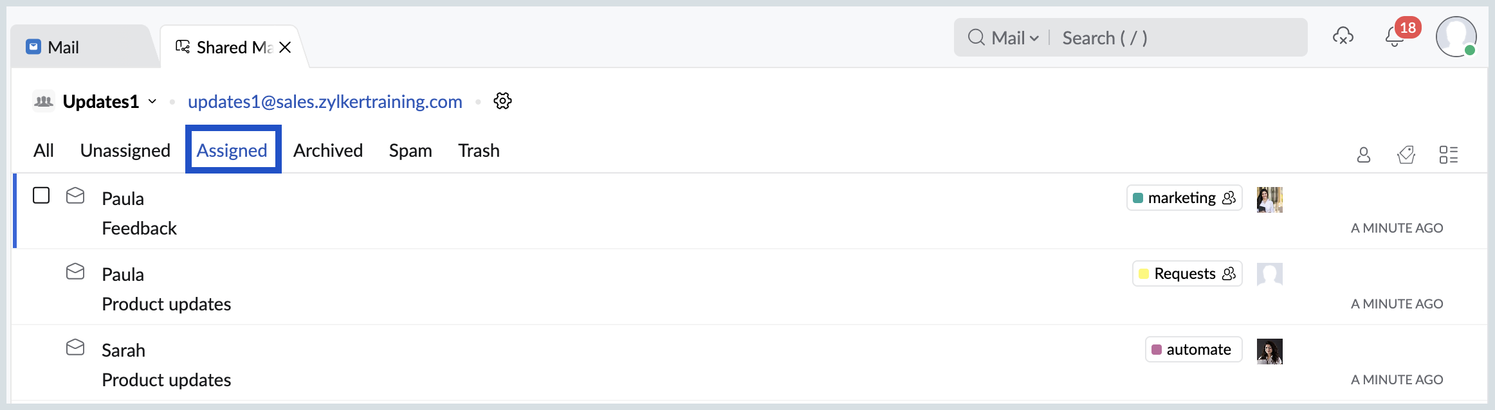Image resolution: width=1495 pixels, height=410 pixels.
Task: Switch to the Mail tab
Action: [63, 47]
